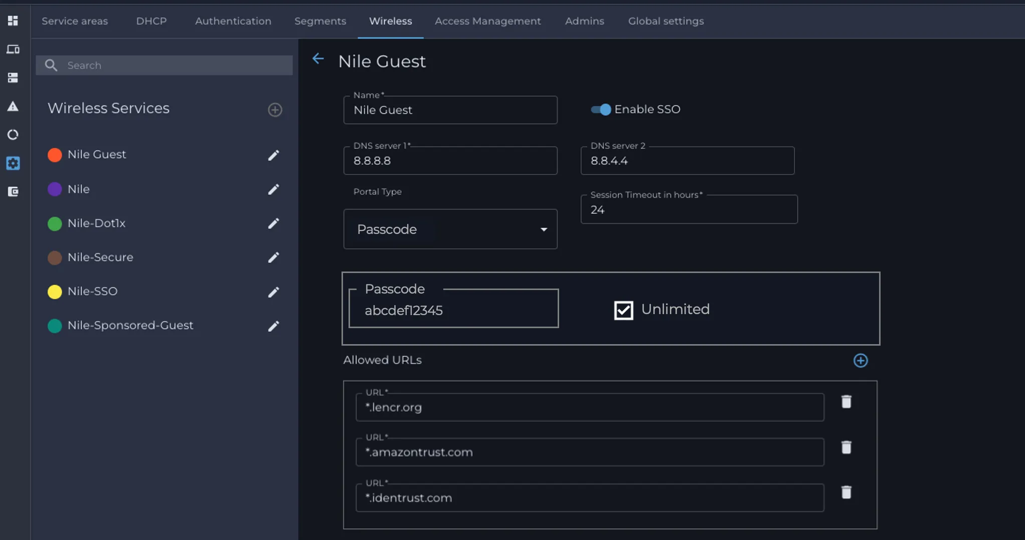
Task: Open the Global settings tab
Action: [666, 21]
